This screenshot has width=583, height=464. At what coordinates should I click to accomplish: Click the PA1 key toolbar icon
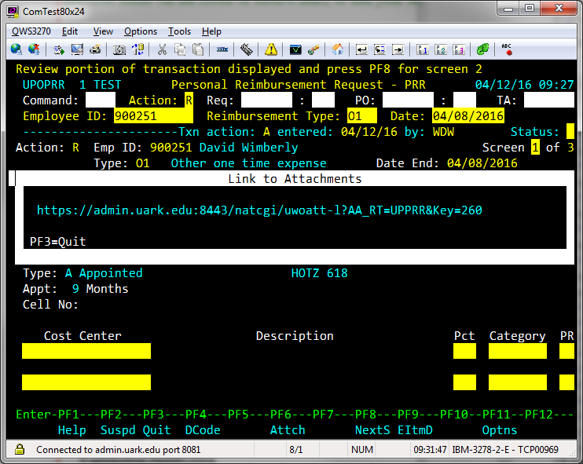click(423, 49)
